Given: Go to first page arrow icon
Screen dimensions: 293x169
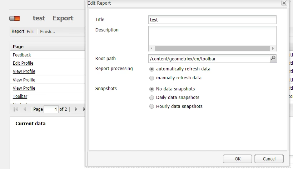Looking at the screenshot, I should coord(16,109).
